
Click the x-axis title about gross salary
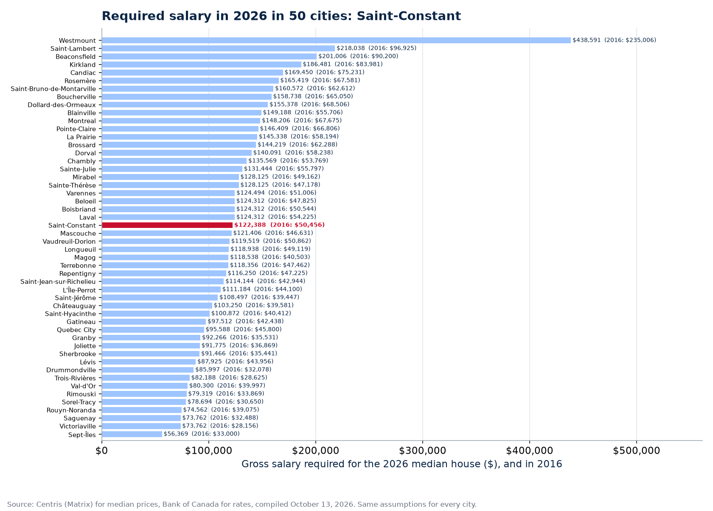click(402, 464)
